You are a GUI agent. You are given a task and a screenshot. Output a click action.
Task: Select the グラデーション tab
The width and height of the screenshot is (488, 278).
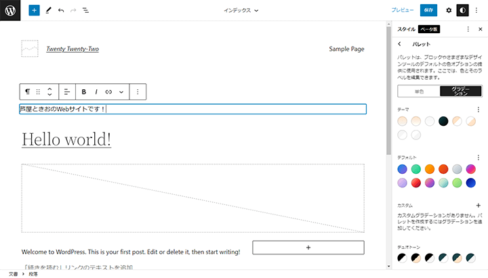point(460,91)
